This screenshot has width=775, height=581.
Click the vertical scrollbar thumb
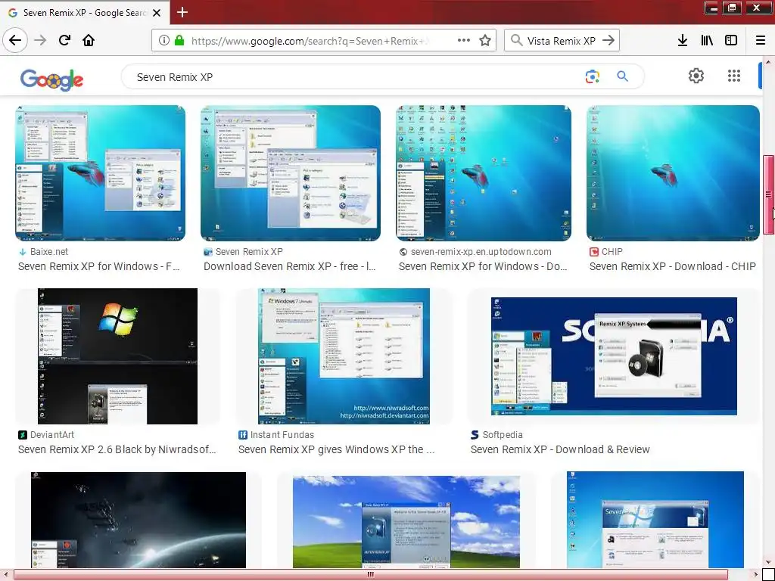[769, 194]
